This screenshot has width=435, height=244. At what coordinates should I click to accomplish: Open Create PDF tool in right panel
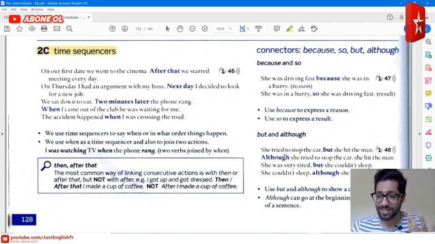click(x=428, y=68)
